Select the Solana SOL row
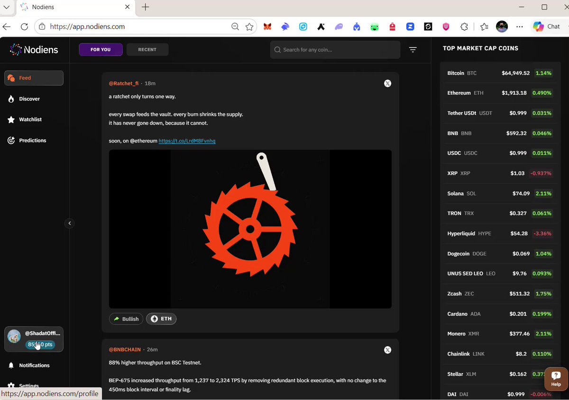The height and width of the screenshot is (400, 569). 500,194
